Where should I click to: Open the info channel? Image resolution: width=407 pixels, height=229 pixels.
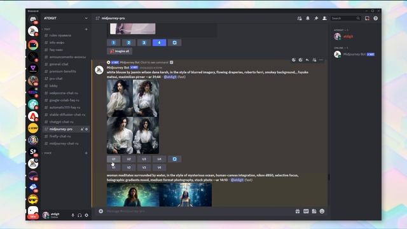point(66,43)
